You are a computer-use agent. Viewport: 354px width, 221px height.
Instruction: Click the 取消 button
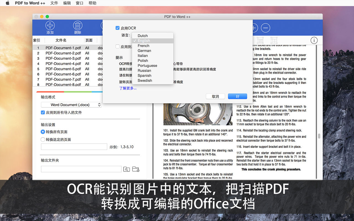coord(215,96)
